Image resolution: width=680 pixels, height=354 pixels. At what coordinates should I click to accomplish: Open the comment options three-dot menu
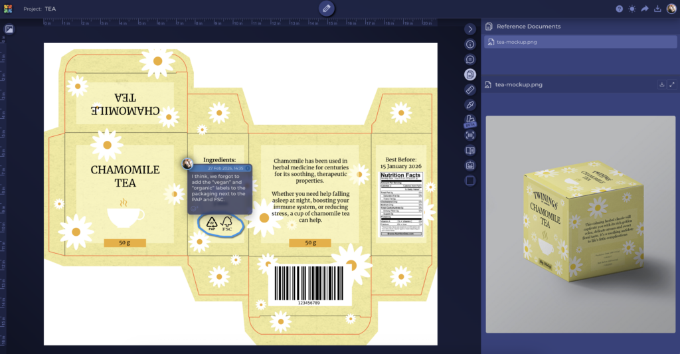[x=248, y=168]
